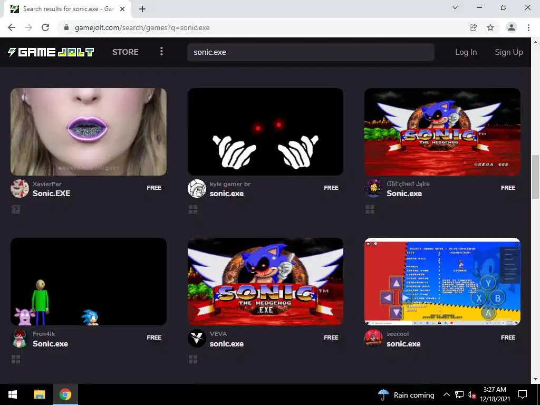Screen dimensions: 540x405
Task: Reload the page
Action: (x=45, y=27)
